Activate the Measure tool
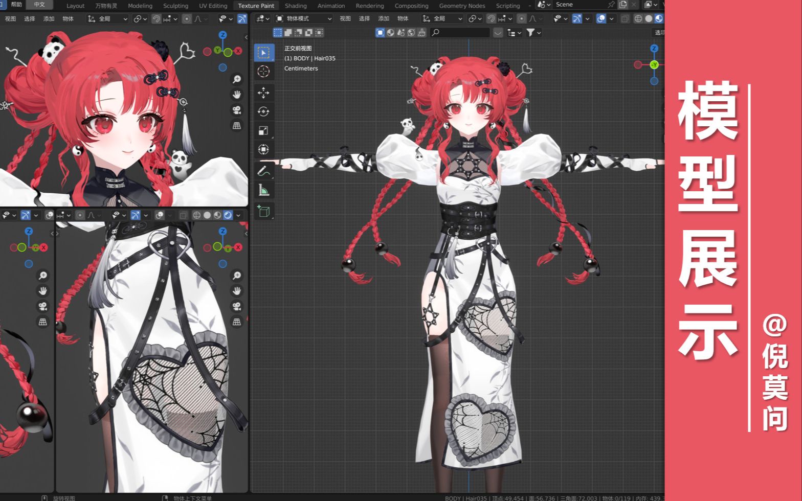This screenshot has width=802, height=501. [x=263, y=190]
